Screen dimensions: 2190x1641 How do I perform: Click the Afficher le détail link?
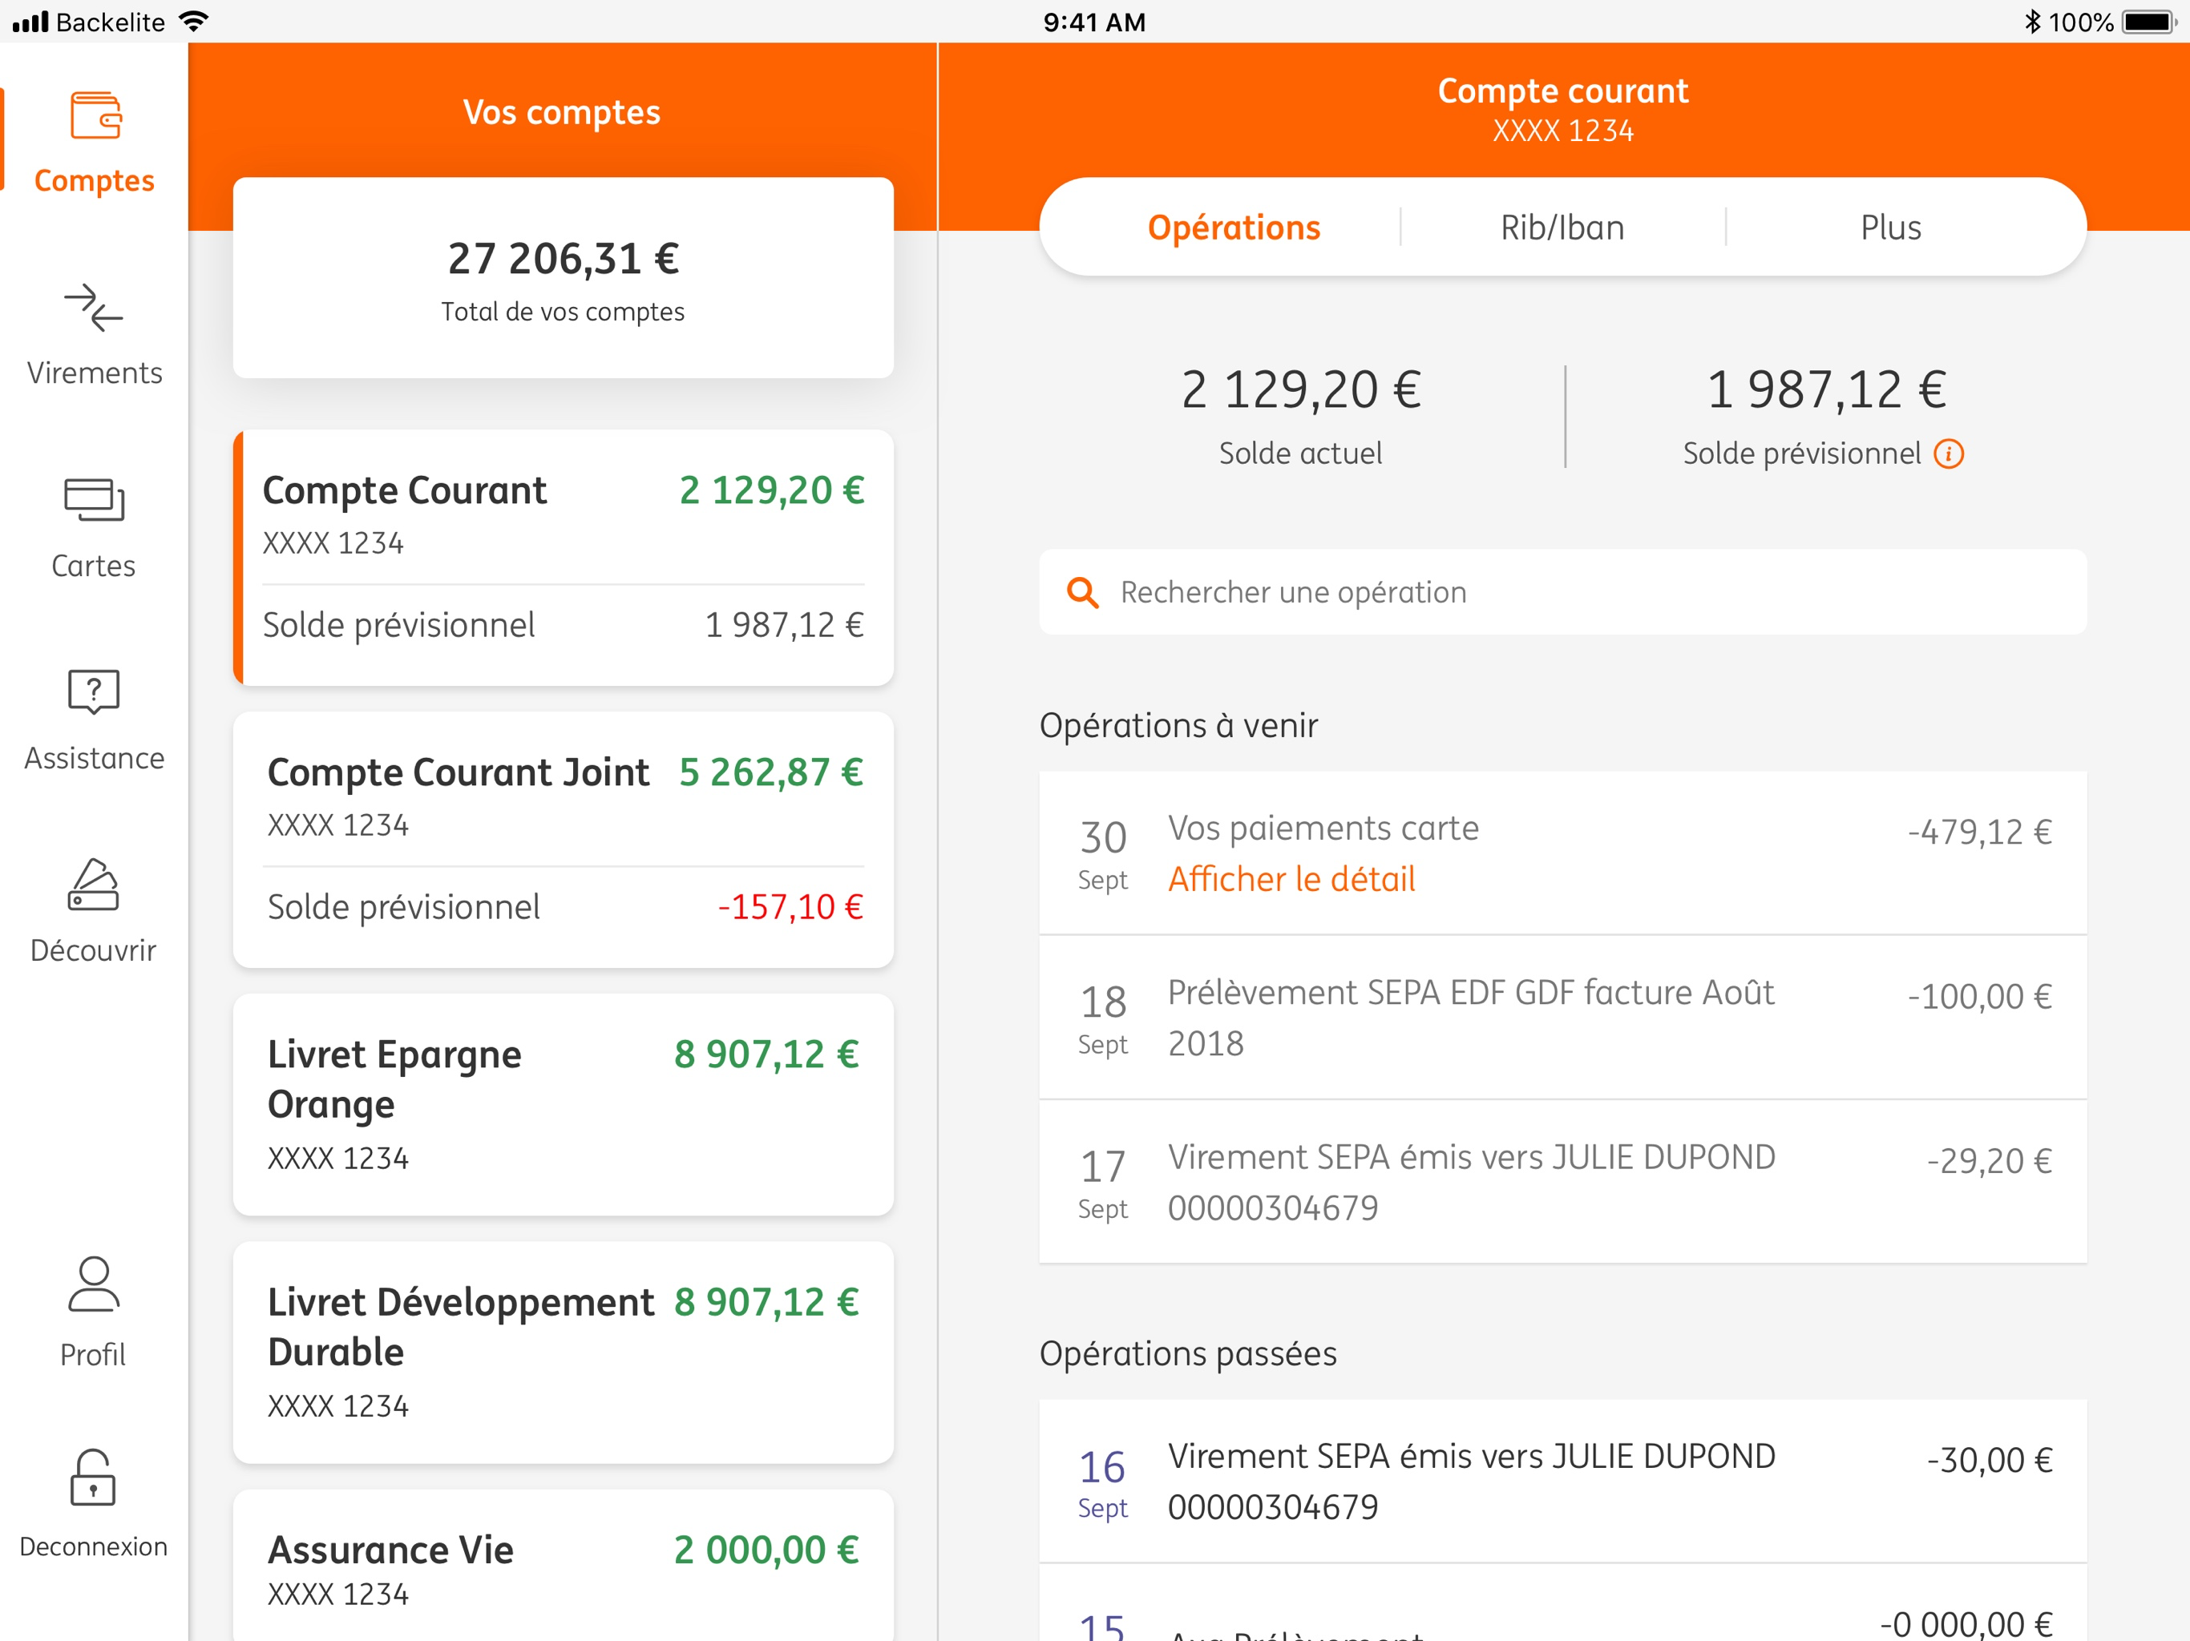[1291, 879]
